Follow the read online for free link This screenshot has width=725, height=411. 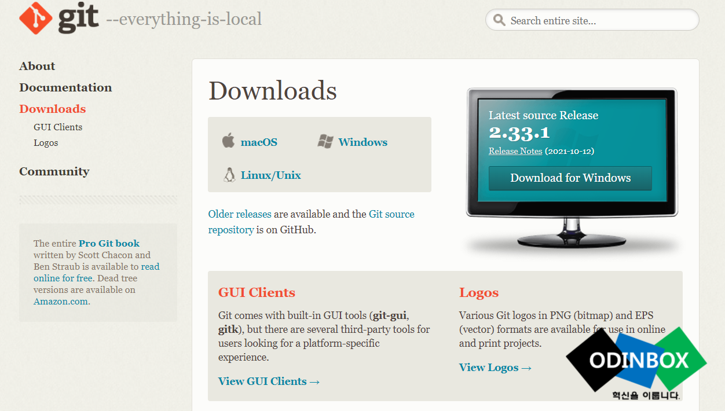click(96, 272)
